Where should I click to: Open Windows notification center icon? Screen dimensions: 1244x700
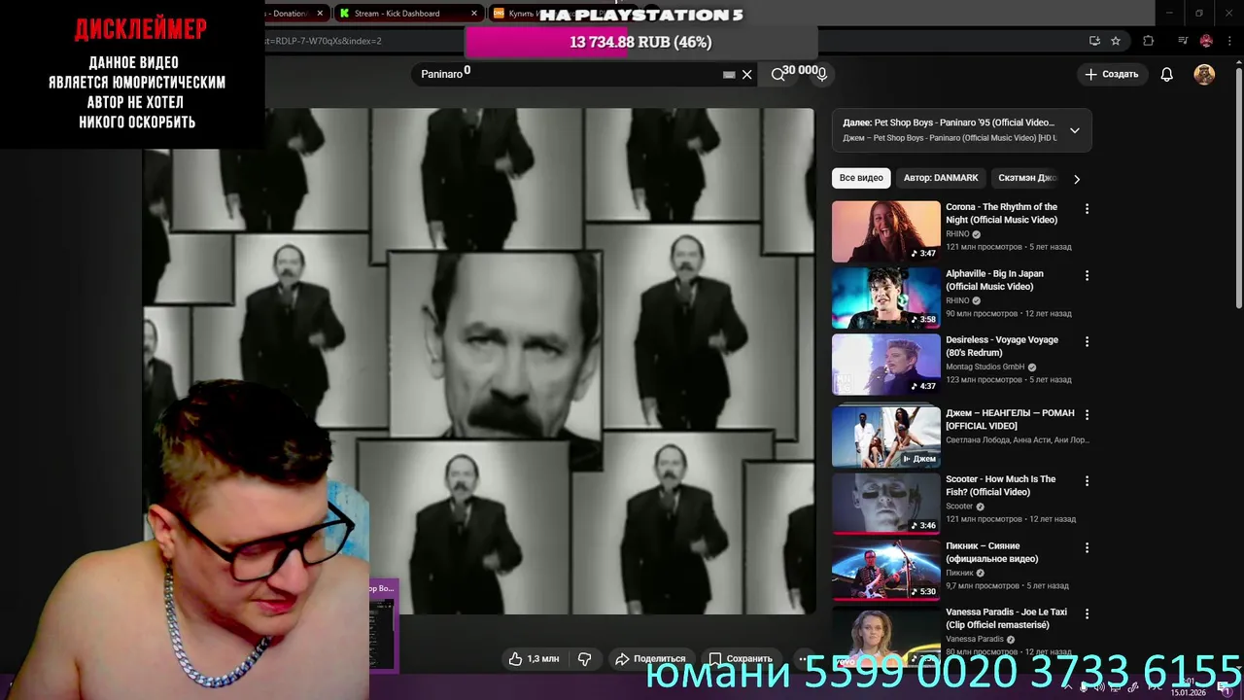pyautogui.click(x=1226, y=687)
